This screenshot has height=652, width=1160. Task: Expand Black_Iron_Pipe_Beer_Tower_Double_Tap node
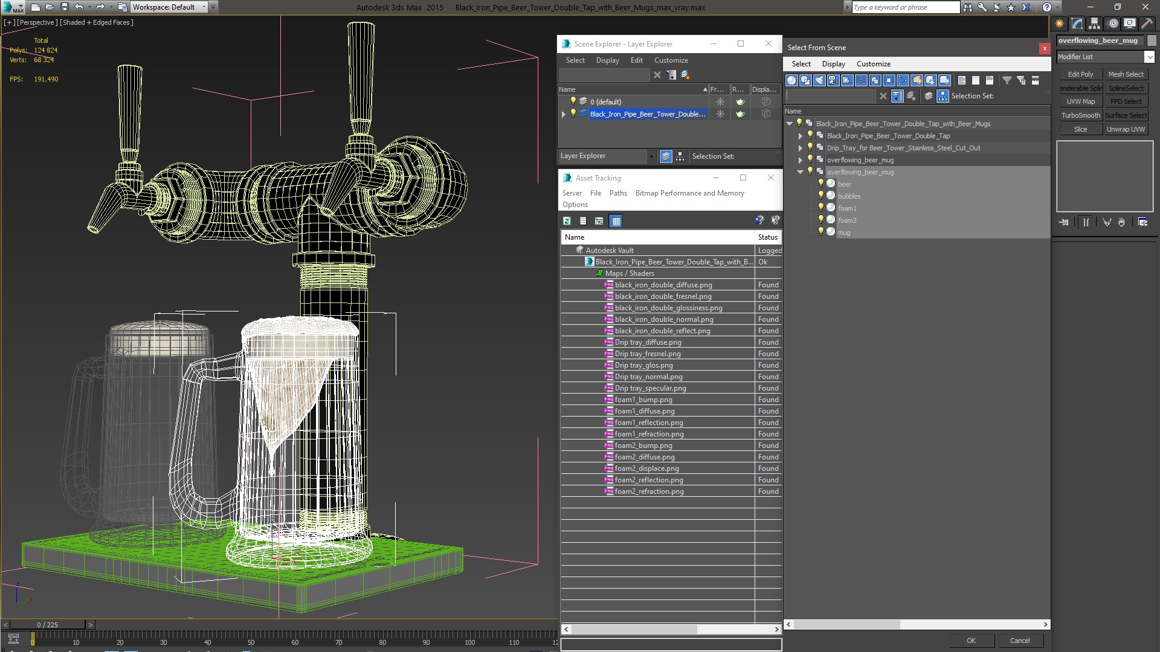pyautogui.click(x=801, y=135)
